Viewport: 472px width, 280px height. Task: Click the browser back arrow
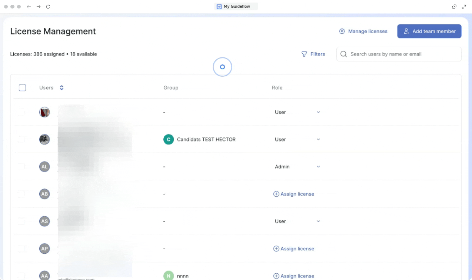pos(29,7)
